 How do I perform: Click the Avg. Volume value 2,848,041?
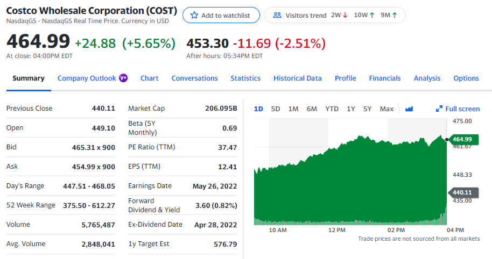(98, 244)
